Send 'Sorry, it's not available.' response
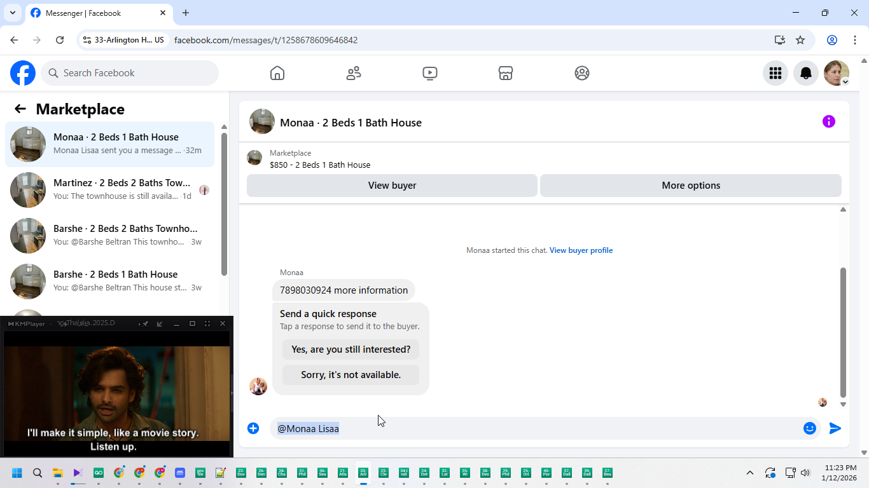 351,375
